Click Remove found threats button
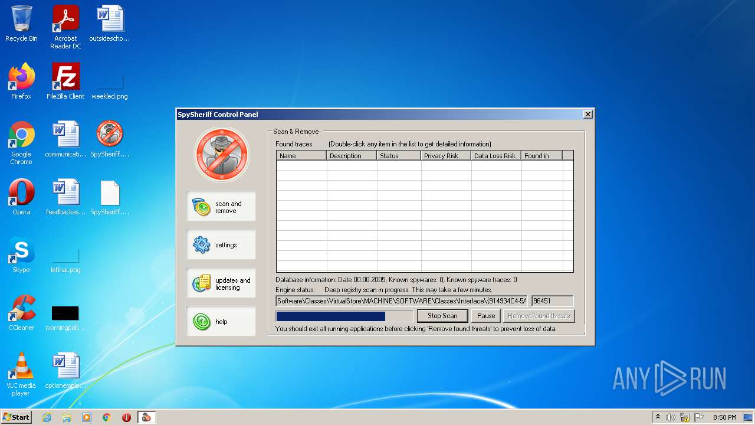Viewport: 755px width, 425px height. (539, 316)
